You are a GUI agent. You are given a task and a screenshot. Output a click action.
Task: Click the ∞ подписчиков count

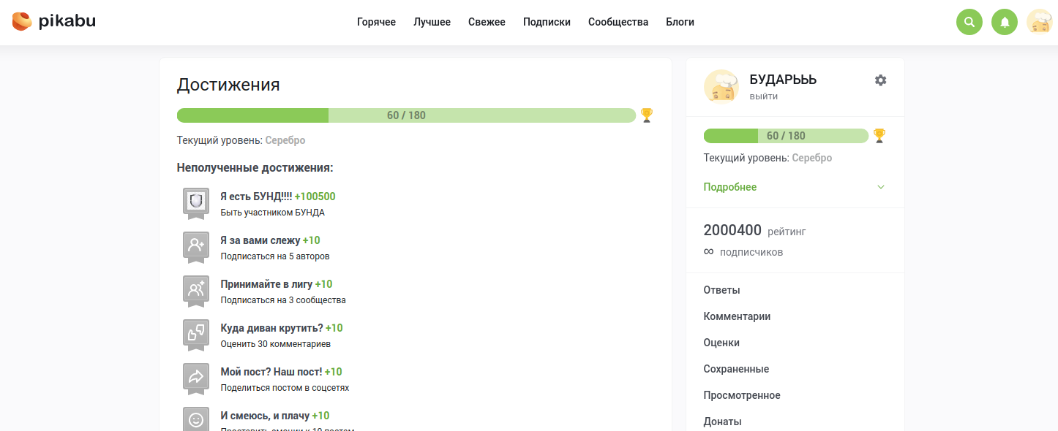click(x=743, y=251)
